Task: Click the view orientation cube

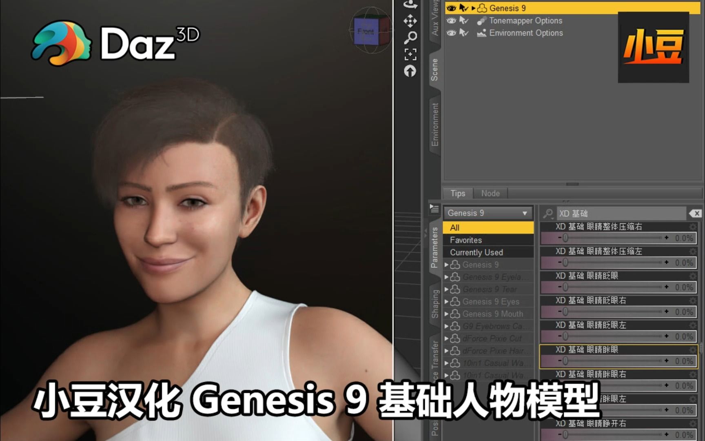Action: point(370,31)
